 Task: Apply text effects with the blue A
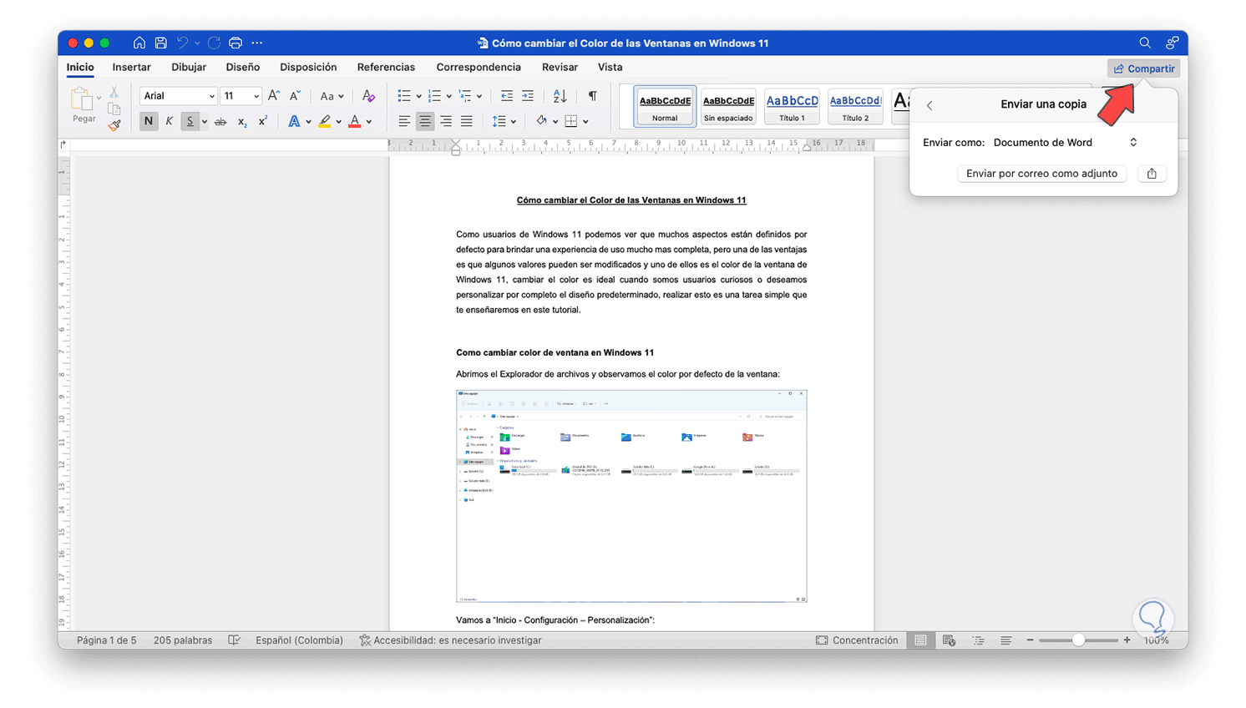tap(294, 122)
